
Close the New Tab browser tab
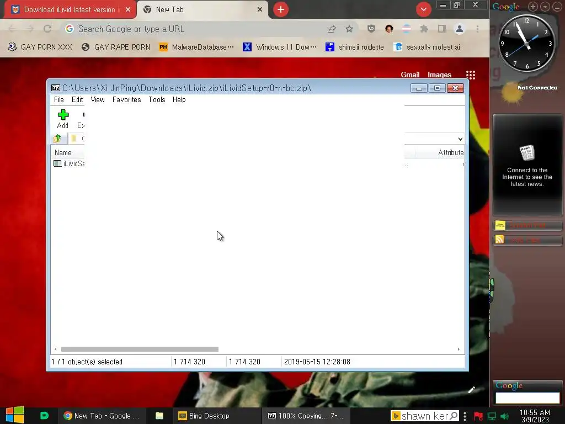260,10
